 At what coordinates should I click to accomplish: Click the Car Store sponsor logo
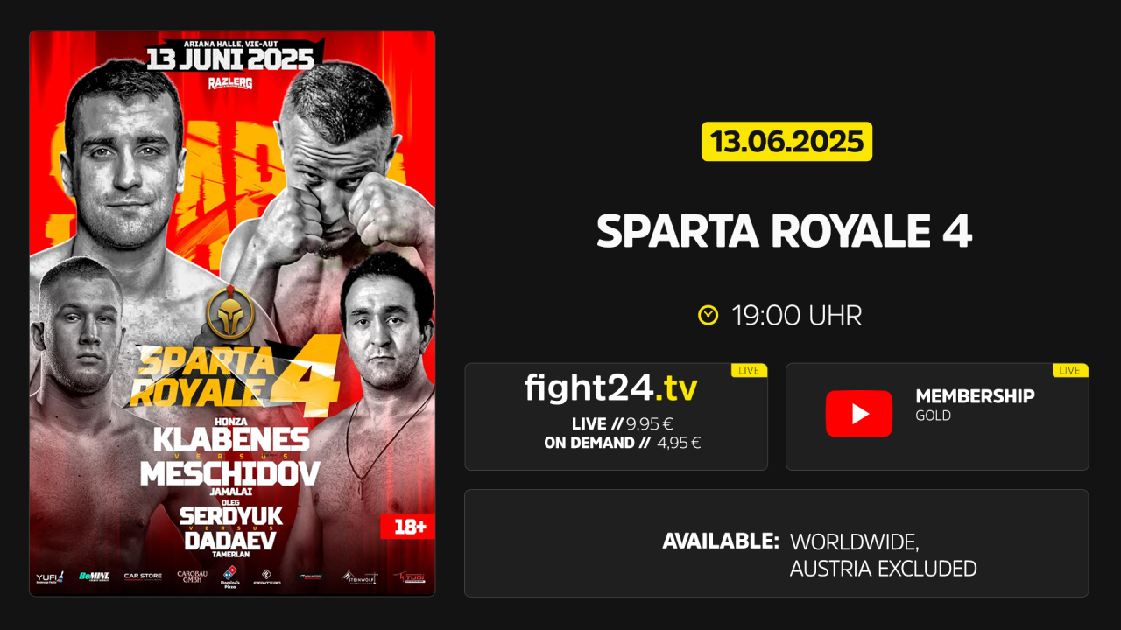click(143, 577)
